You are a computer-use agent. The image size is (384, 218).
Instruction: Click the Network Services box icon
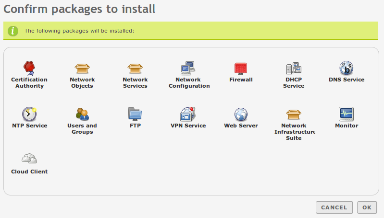(135, 68)
